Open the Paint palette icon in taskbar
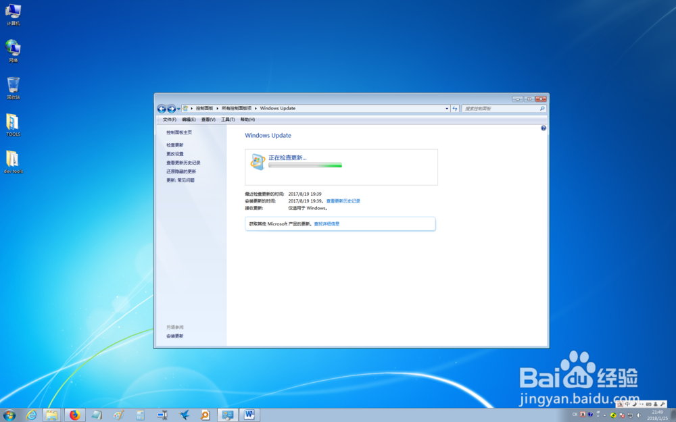 pos(118,415)
